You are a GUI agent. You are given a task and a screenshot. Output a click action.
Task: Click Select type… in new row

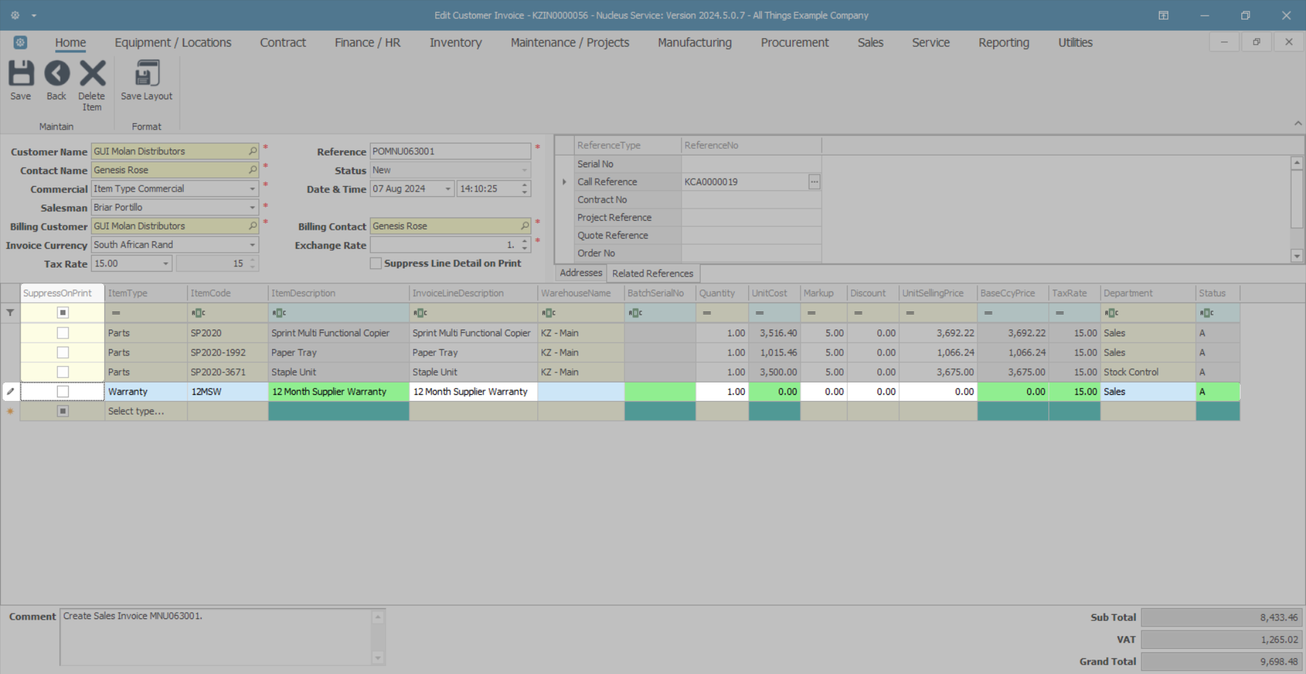click(136, 411)
